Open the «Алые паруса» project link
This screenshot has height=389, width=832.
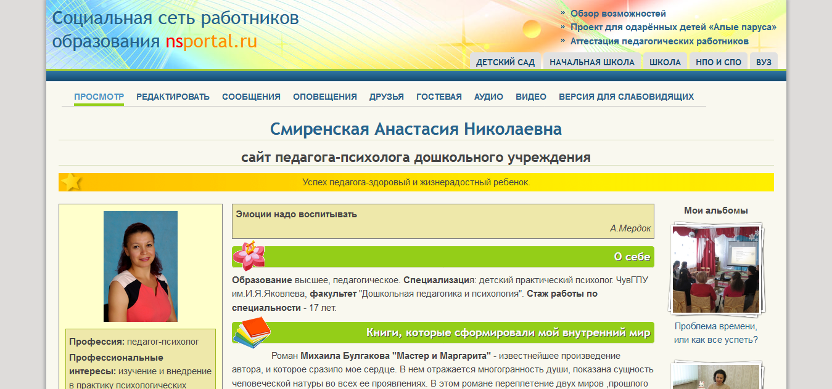coord(673,27)
